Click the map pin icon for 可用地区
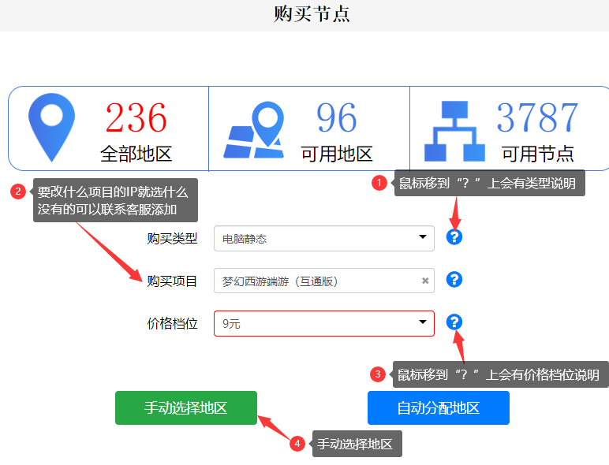 click(254, 129)
